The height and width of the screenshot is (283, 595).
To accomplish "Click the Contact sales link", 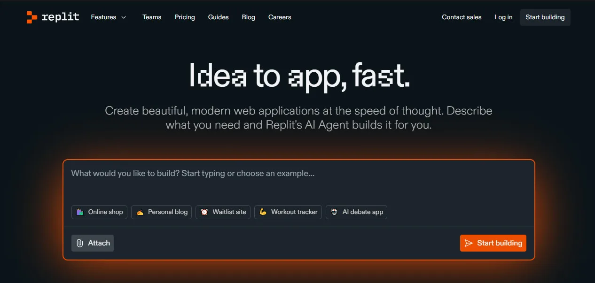I will click(462, 17).
